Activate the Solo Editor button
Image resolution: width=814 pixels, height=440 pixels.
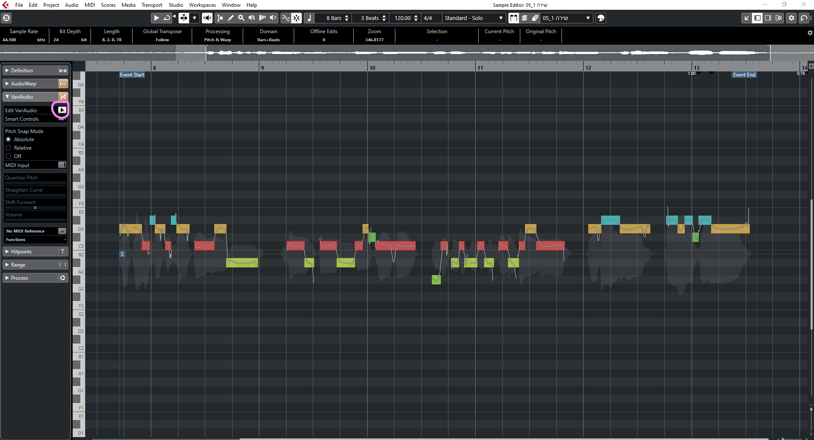tap(184, 18)
